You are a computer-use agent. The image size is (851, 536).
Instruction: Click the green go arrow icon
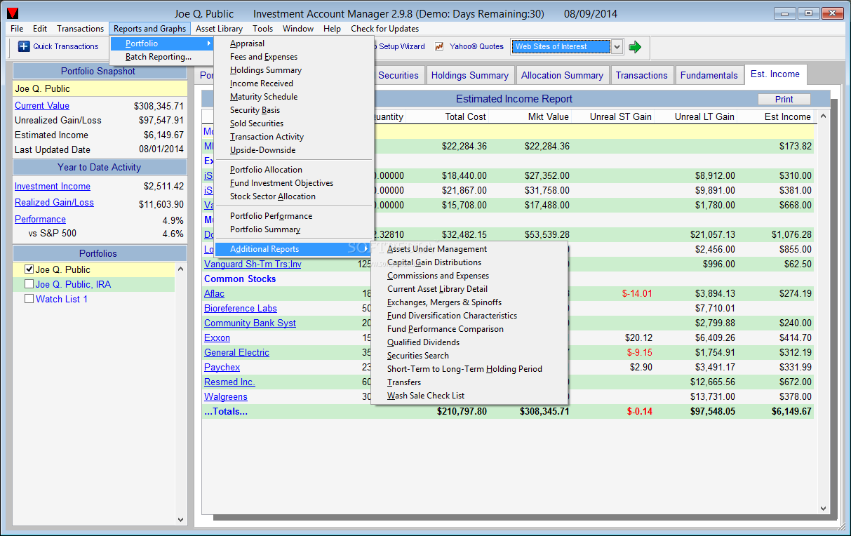point(635,47)
